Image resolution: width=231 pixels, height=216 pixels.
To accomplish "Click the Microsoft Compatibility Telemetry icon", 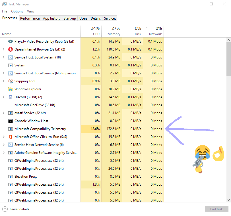I will click(x=11, y=129).
